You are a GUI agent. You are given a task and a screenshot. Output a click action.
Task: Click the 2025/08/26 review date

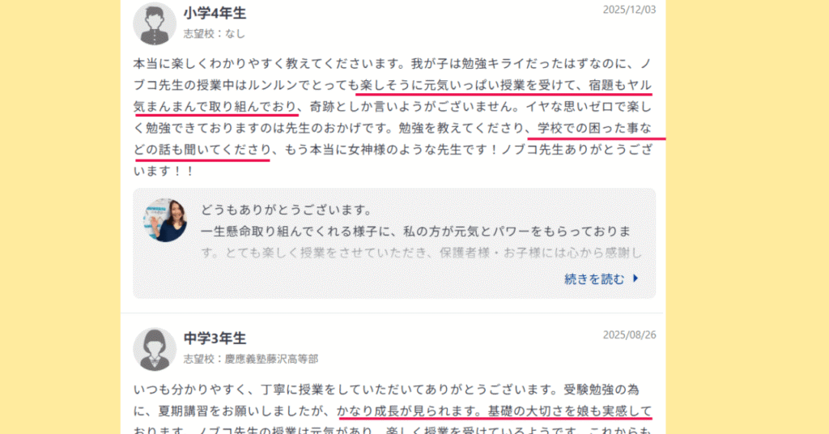[x=629, y=334]
